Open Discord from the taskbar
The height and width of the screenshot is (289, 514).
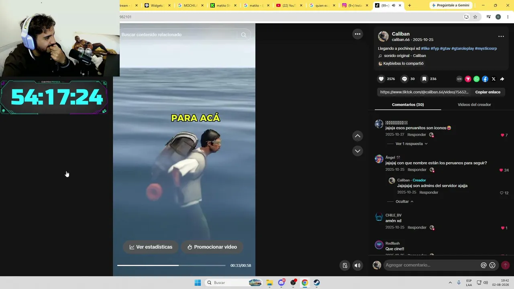tap(281, 283)
